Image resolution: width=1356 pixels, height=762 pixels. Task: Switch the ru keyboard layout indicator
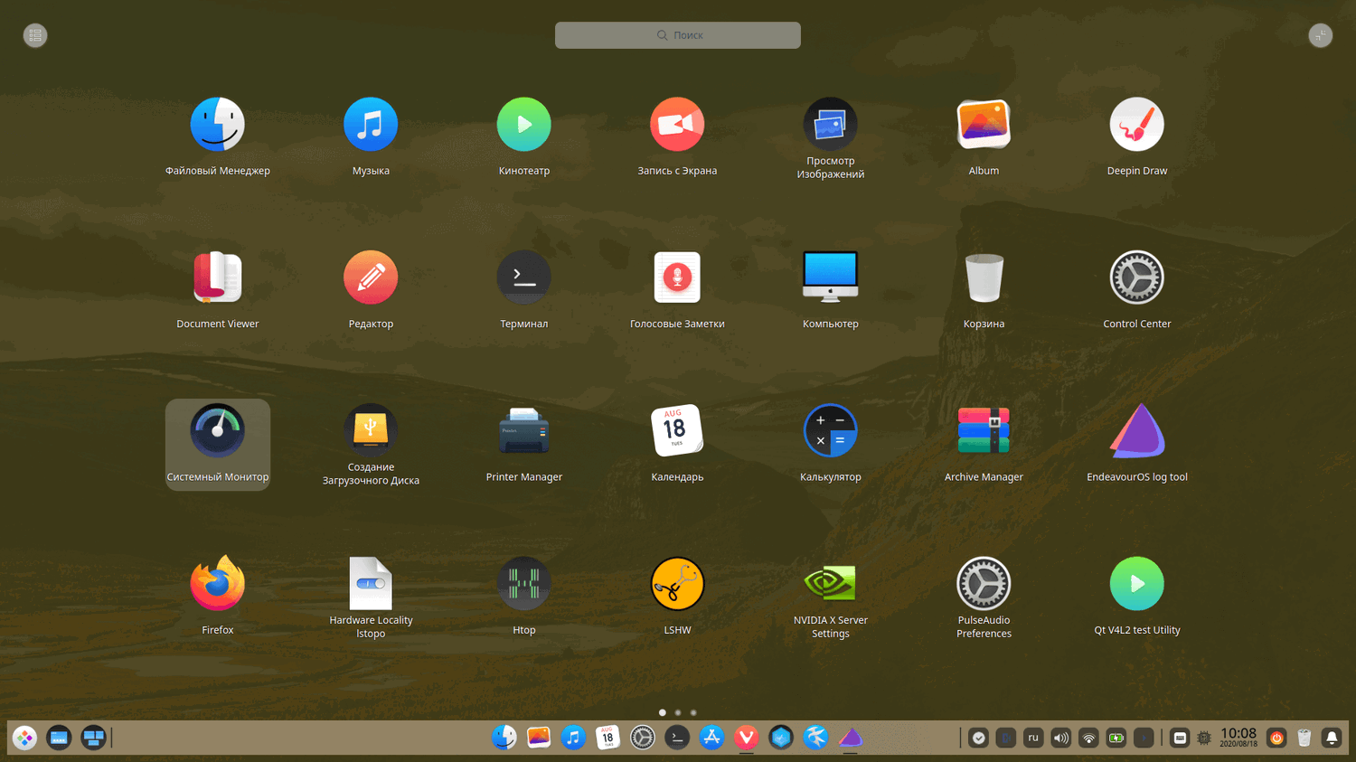pos(1033,738)
